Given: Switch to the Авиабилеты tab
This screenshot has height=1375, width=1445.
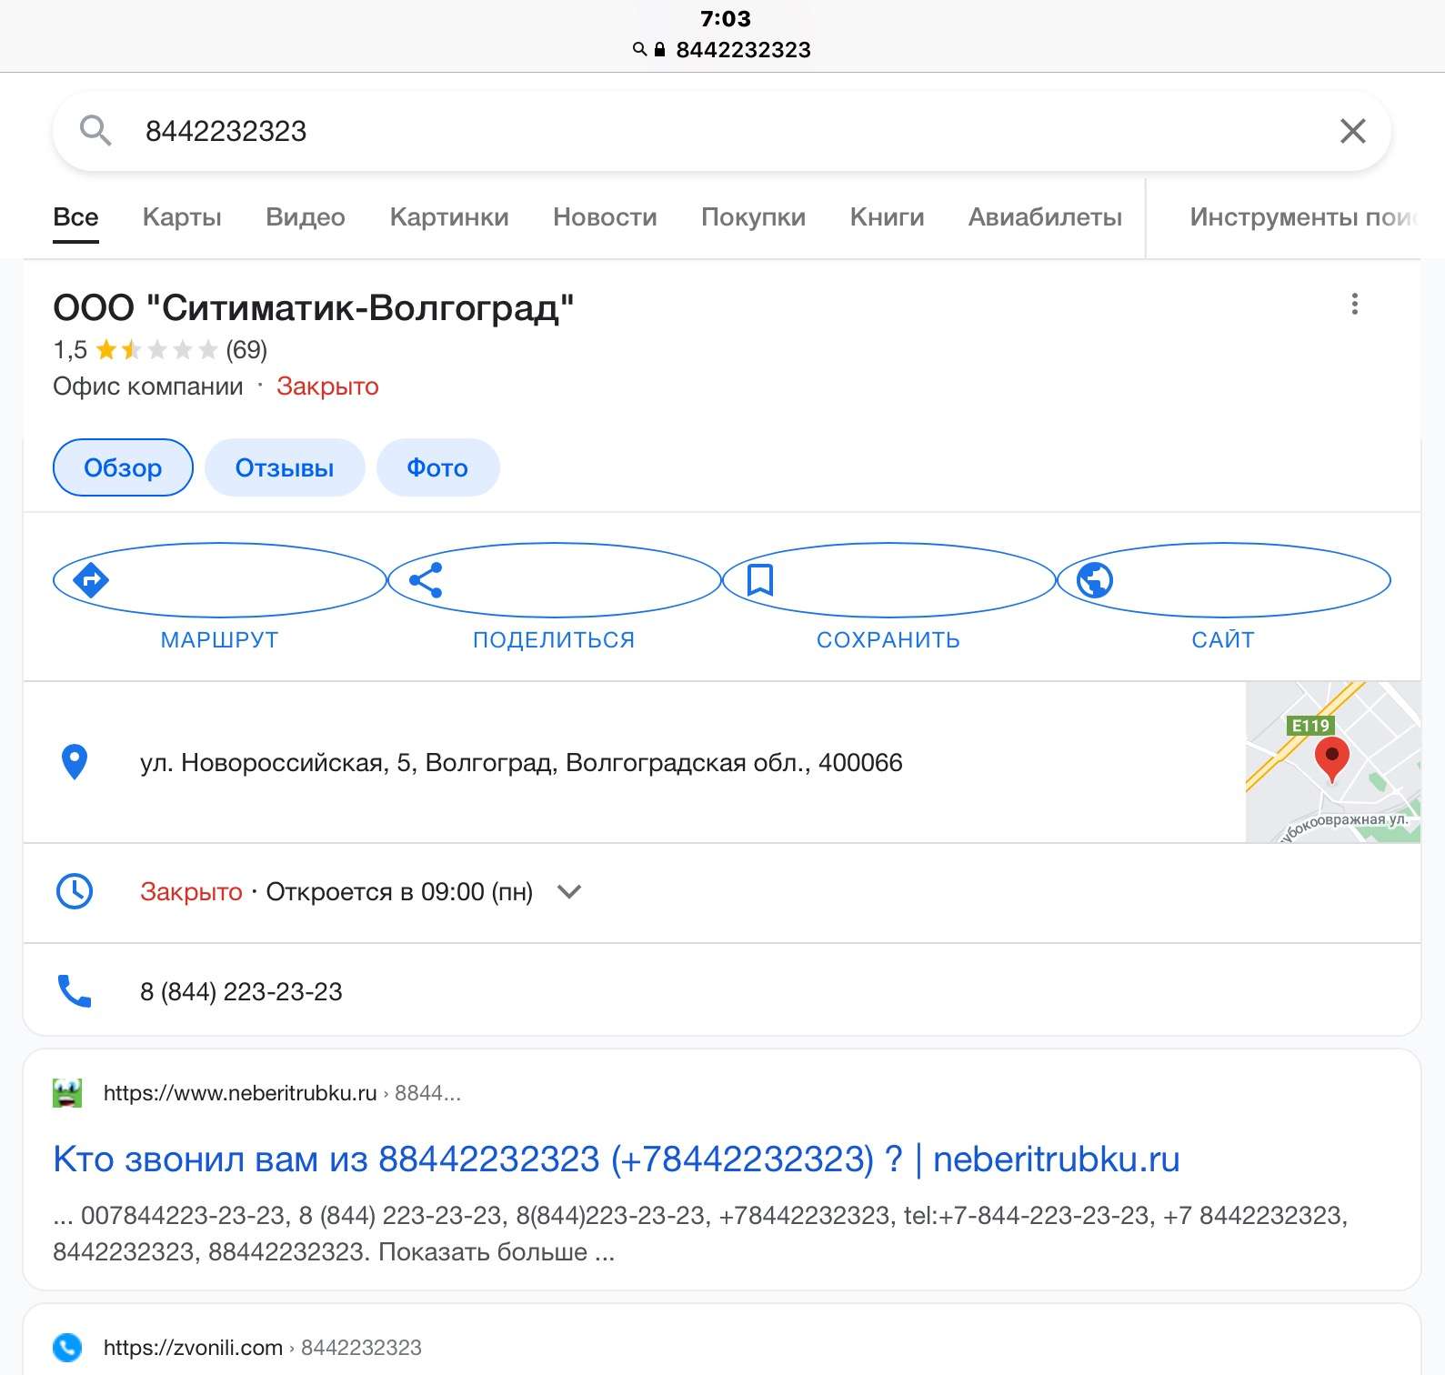Looking at the screenshot, I should click(1045, 217).
